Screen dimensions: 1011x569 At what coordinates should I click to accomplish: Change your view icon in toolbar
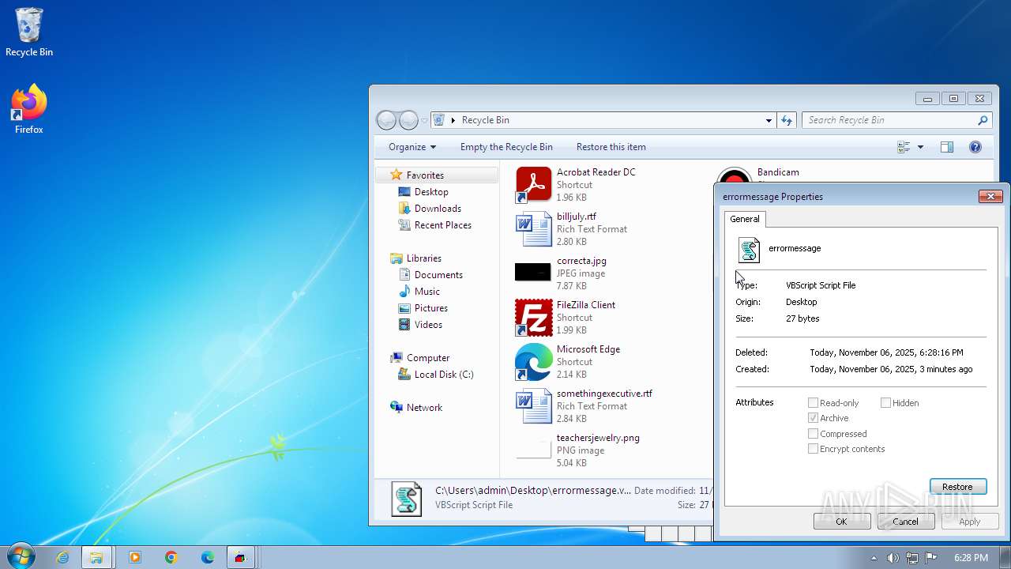tap(904, 147)
